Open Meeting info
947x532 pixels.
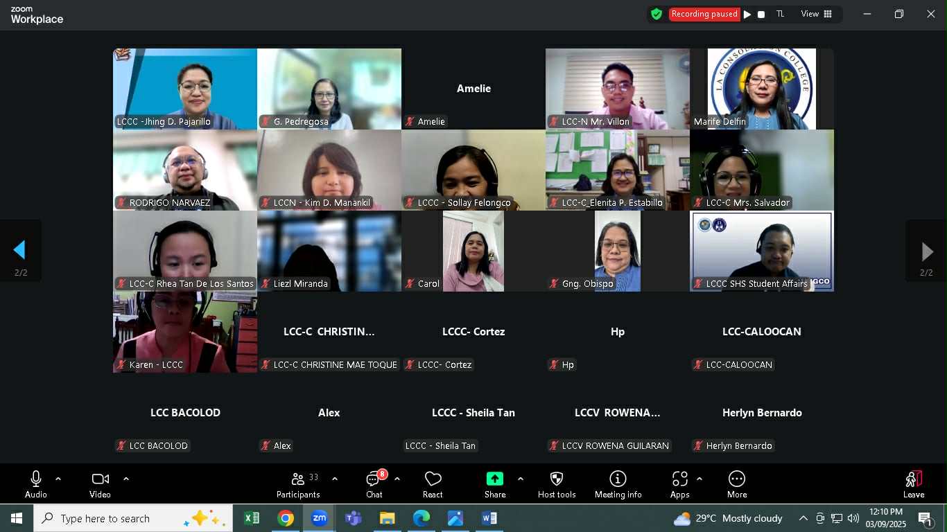click(618, 484)
